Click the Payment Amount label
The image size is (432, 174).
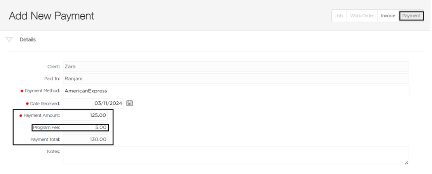coord(42,115)
